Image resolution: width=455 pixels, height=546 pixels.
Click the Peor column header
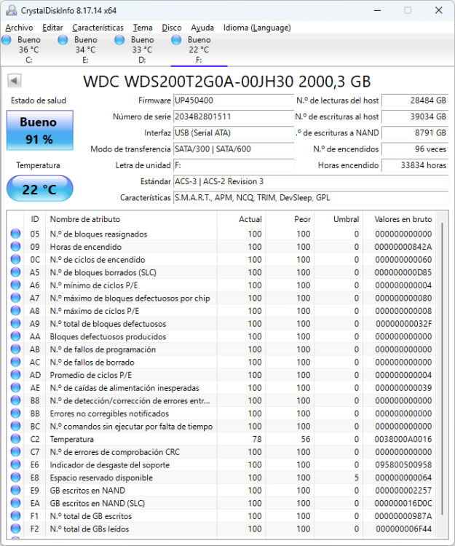click(x=290, y=219)
